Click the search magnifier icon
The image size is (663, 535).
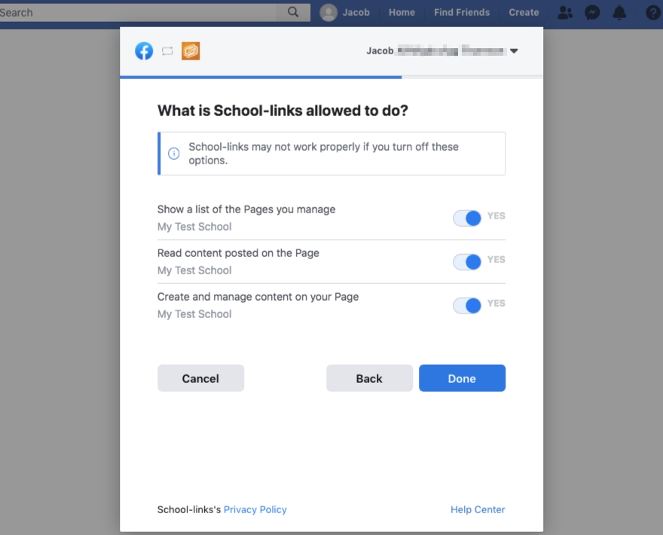tap(293, 12)
